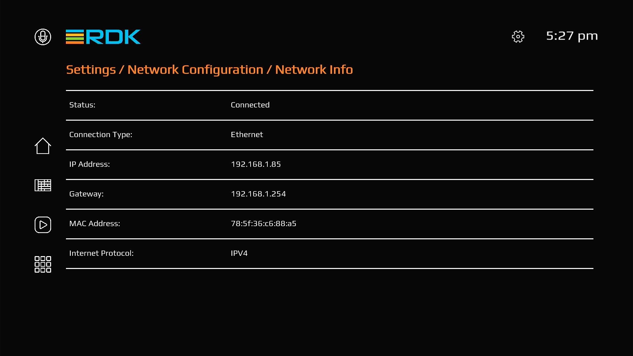Viewport: 633px width, 356px height.
Task: Click the RDK logo
Action: click(103, 37)
